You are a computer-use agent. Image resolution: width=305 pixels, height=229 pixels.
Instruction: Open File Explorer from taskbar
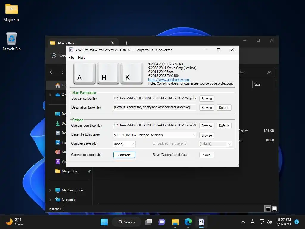point(175,222)
